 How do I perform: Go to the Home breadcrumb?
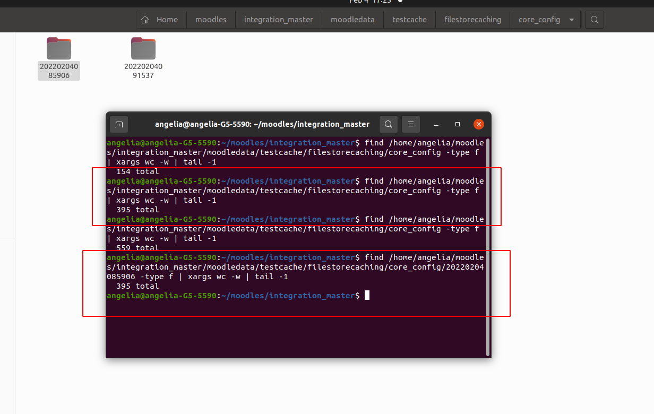(x=161, y=20)
